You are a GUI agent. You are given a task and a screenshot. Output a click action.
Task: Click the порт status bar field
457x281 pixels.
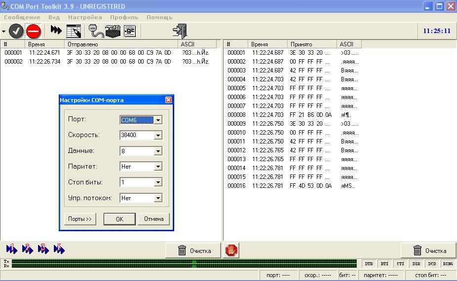pos(278,275)
